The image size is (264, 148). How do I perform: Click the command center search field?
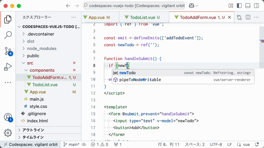coord(134,6)
